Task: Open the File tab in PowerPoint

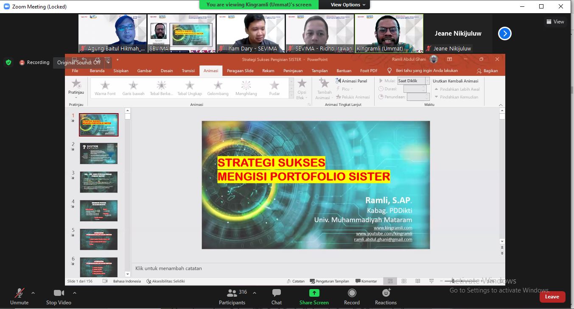Action: [75, 71]
